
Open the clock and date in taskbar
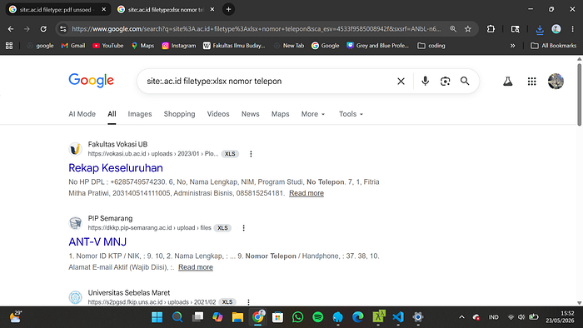(x=560, y=317)
